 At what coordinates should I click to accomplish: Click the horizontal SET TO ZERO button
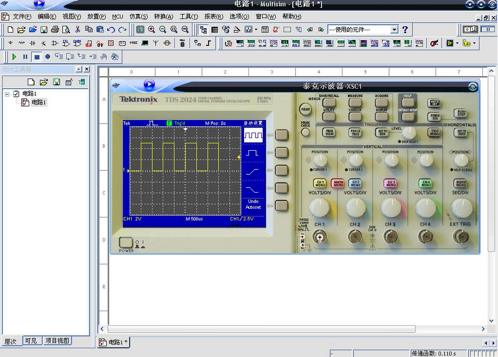point(462,132)
